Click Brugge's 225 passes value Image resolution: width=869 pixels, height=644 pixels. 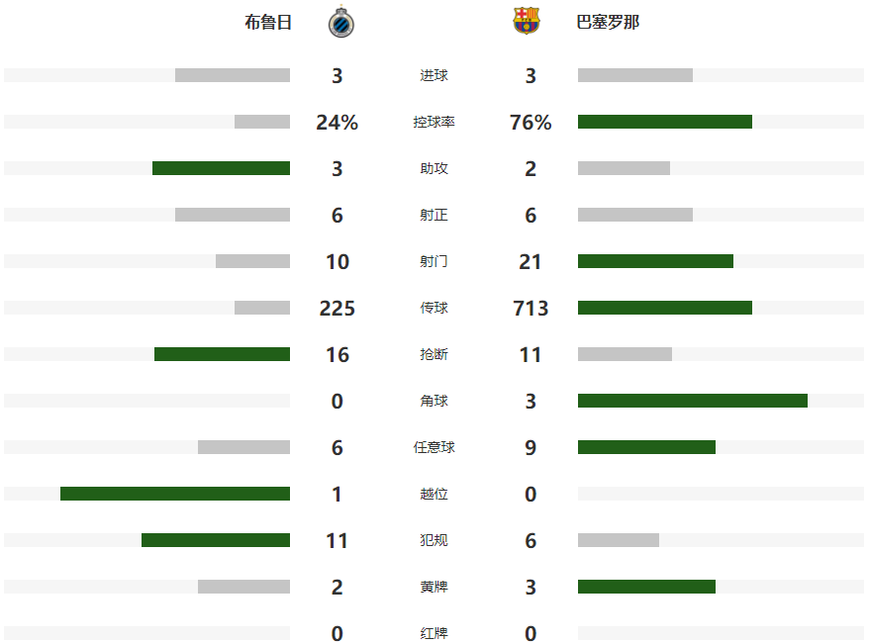(x=338, y=308)
